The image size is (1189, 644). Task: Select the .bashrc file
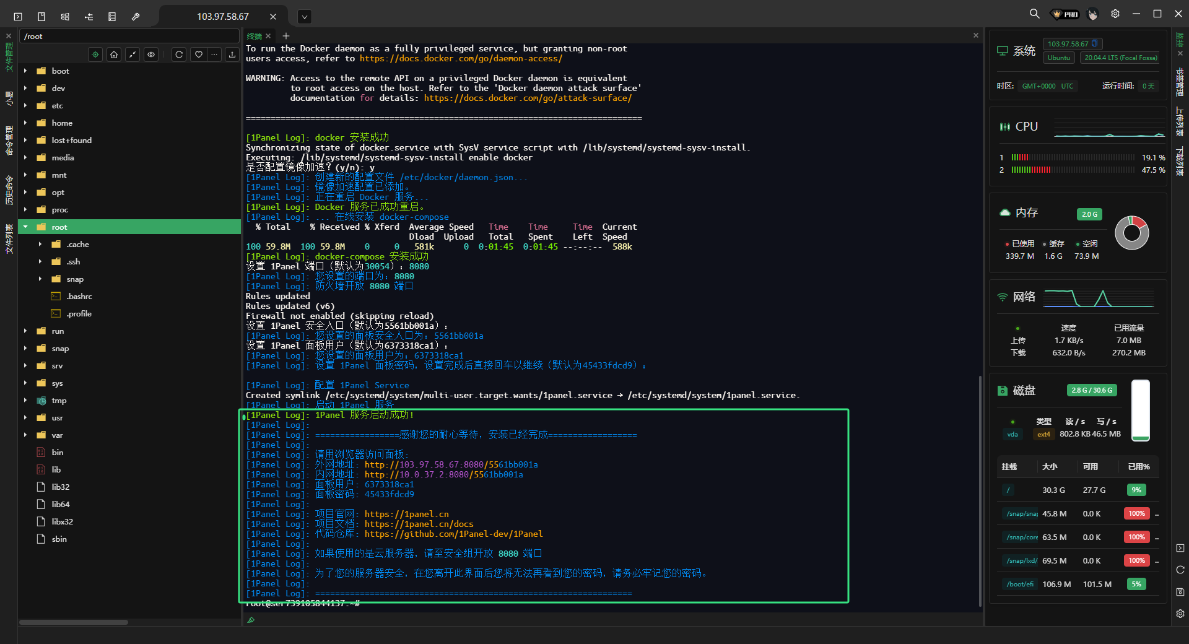pyautogui.click(x=79, y=297)
